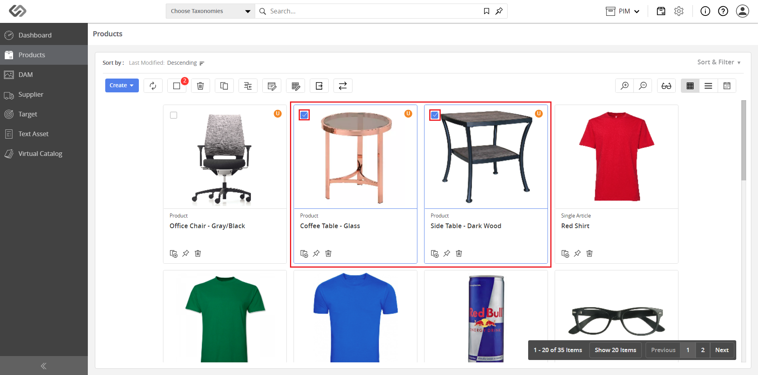Open the Choose Taxonomies dropdown

coord(210,11)
